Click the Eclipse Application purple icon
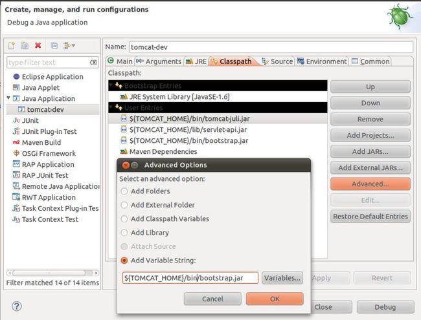 click(16, 77)
